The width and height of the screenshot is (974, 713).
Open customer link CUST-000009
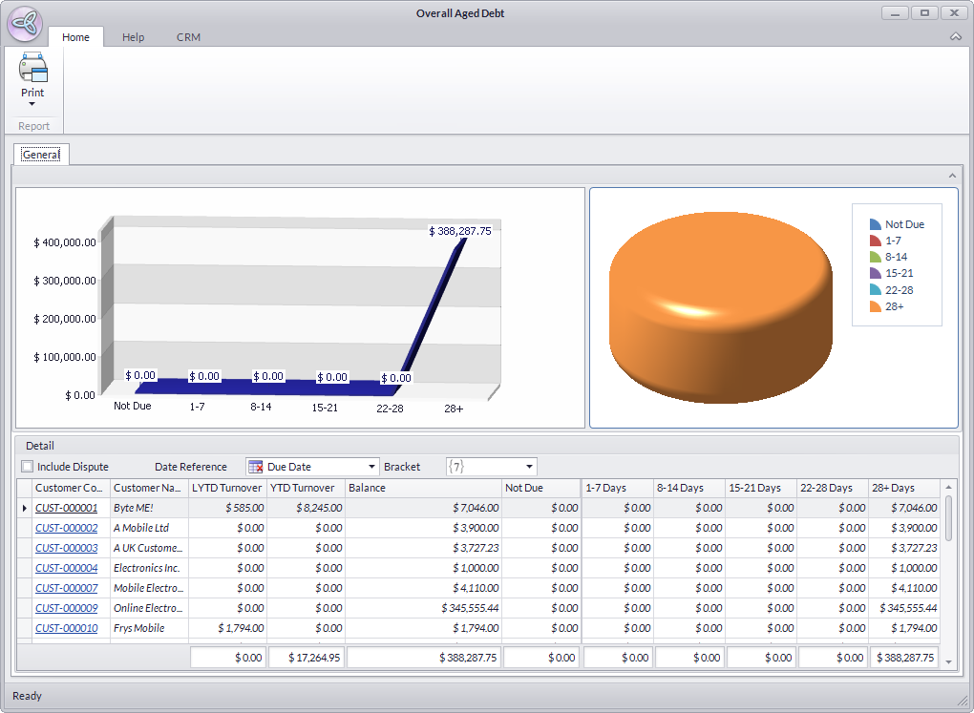pyautogui.click(x=67, y=608)
